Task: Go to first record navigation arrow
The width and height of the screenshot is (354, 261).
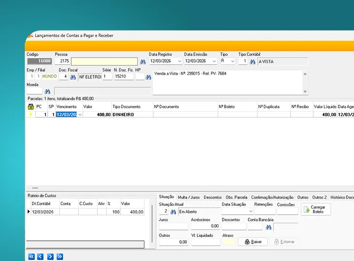Action: click(x=31, y=256)
